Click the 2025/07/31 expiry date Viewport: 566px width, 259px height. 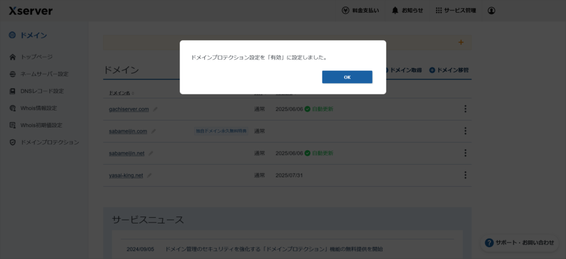[x=289, y=175]
